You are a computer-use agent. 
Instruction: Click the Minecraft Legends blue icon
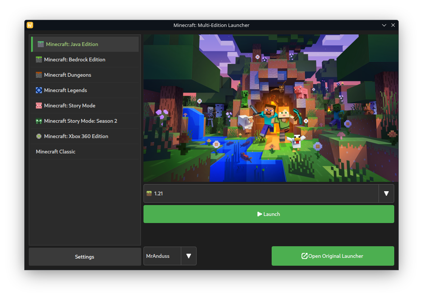point(39,90)
